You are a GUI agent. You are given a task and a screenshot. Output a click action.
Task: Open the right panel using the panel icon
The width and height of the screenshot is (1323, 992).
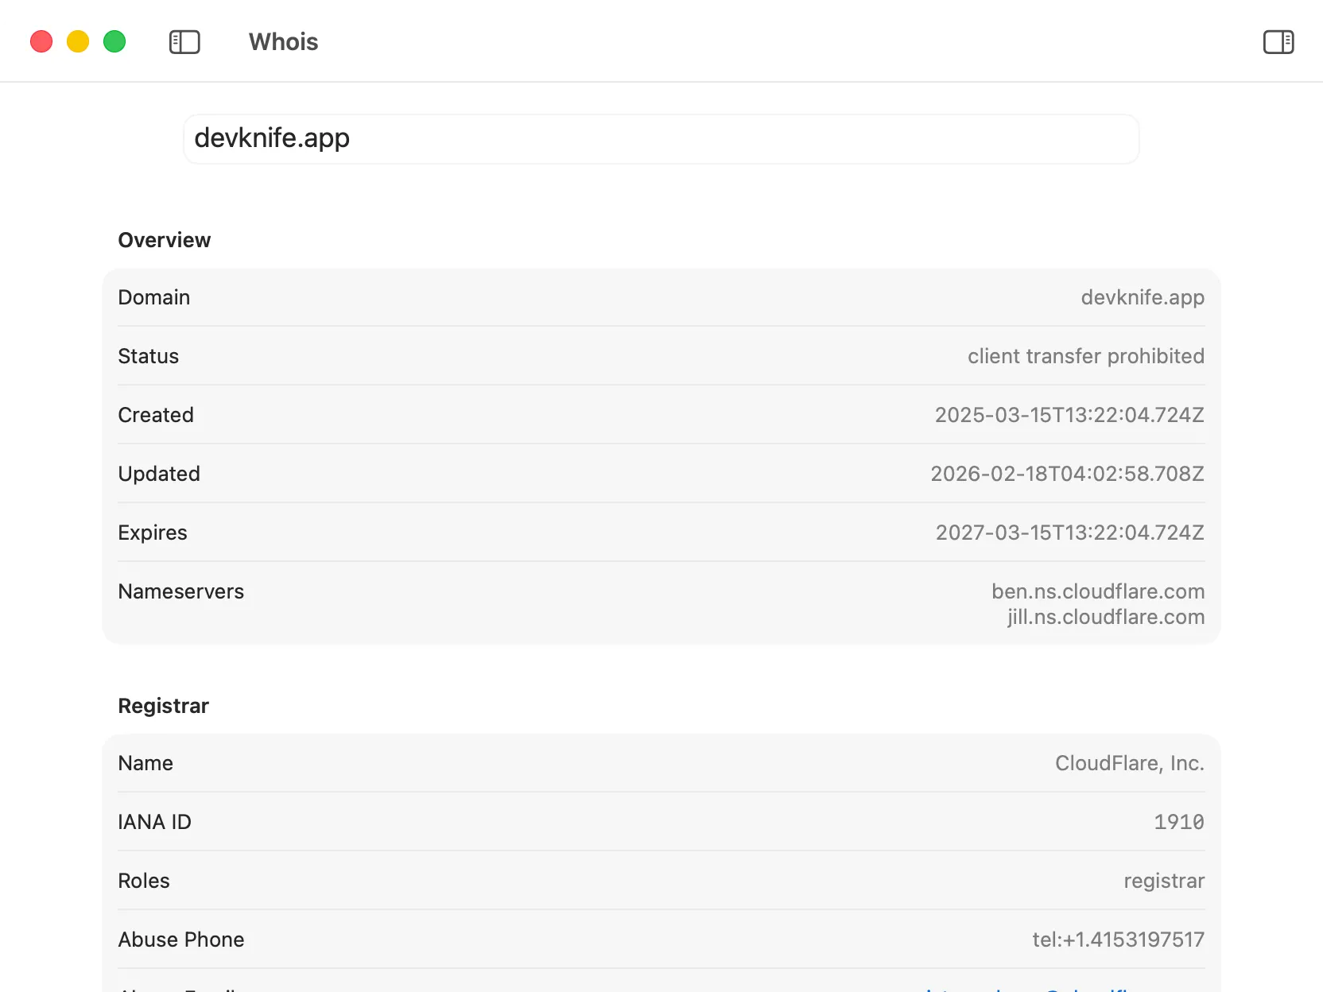[1278, 42]
